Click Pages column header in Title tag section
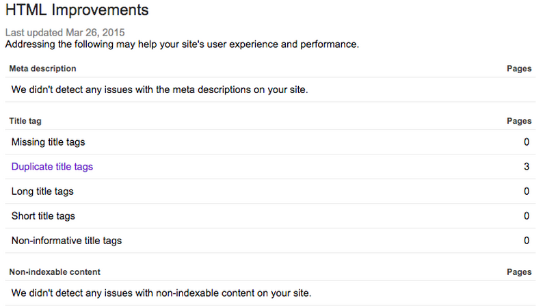This screenshot has width=558, height=307. pyautogui.click(x=519, y=121)
